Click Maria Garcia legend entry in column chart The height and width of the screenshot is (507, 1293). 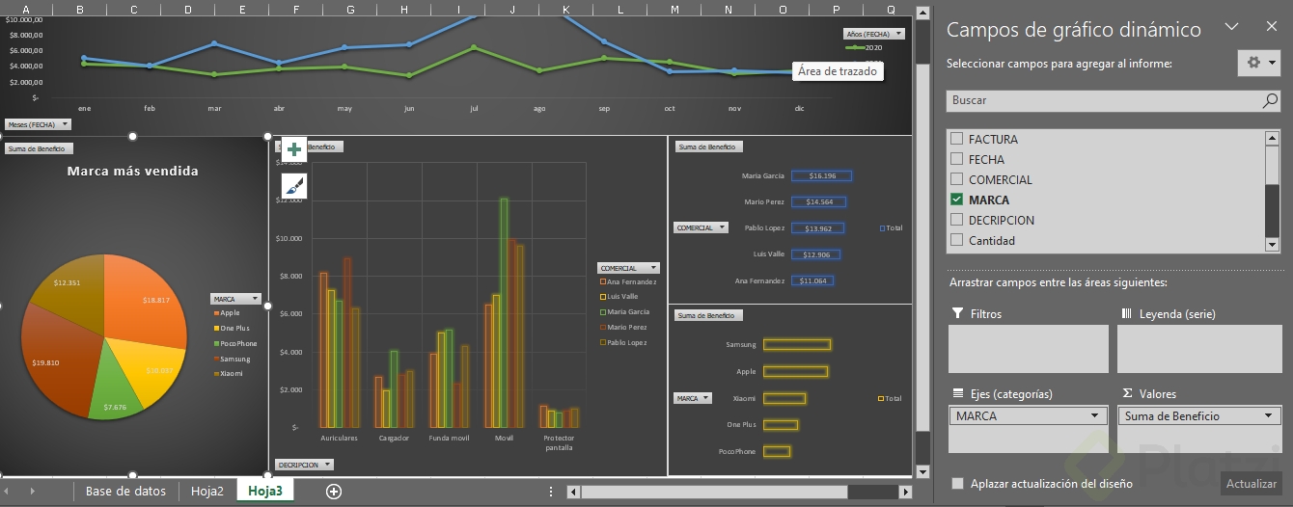[627, 312]
